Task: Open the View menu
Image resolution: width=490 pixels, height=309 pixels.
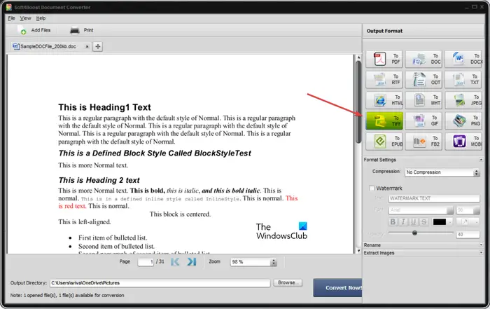Action: point(26,18)
